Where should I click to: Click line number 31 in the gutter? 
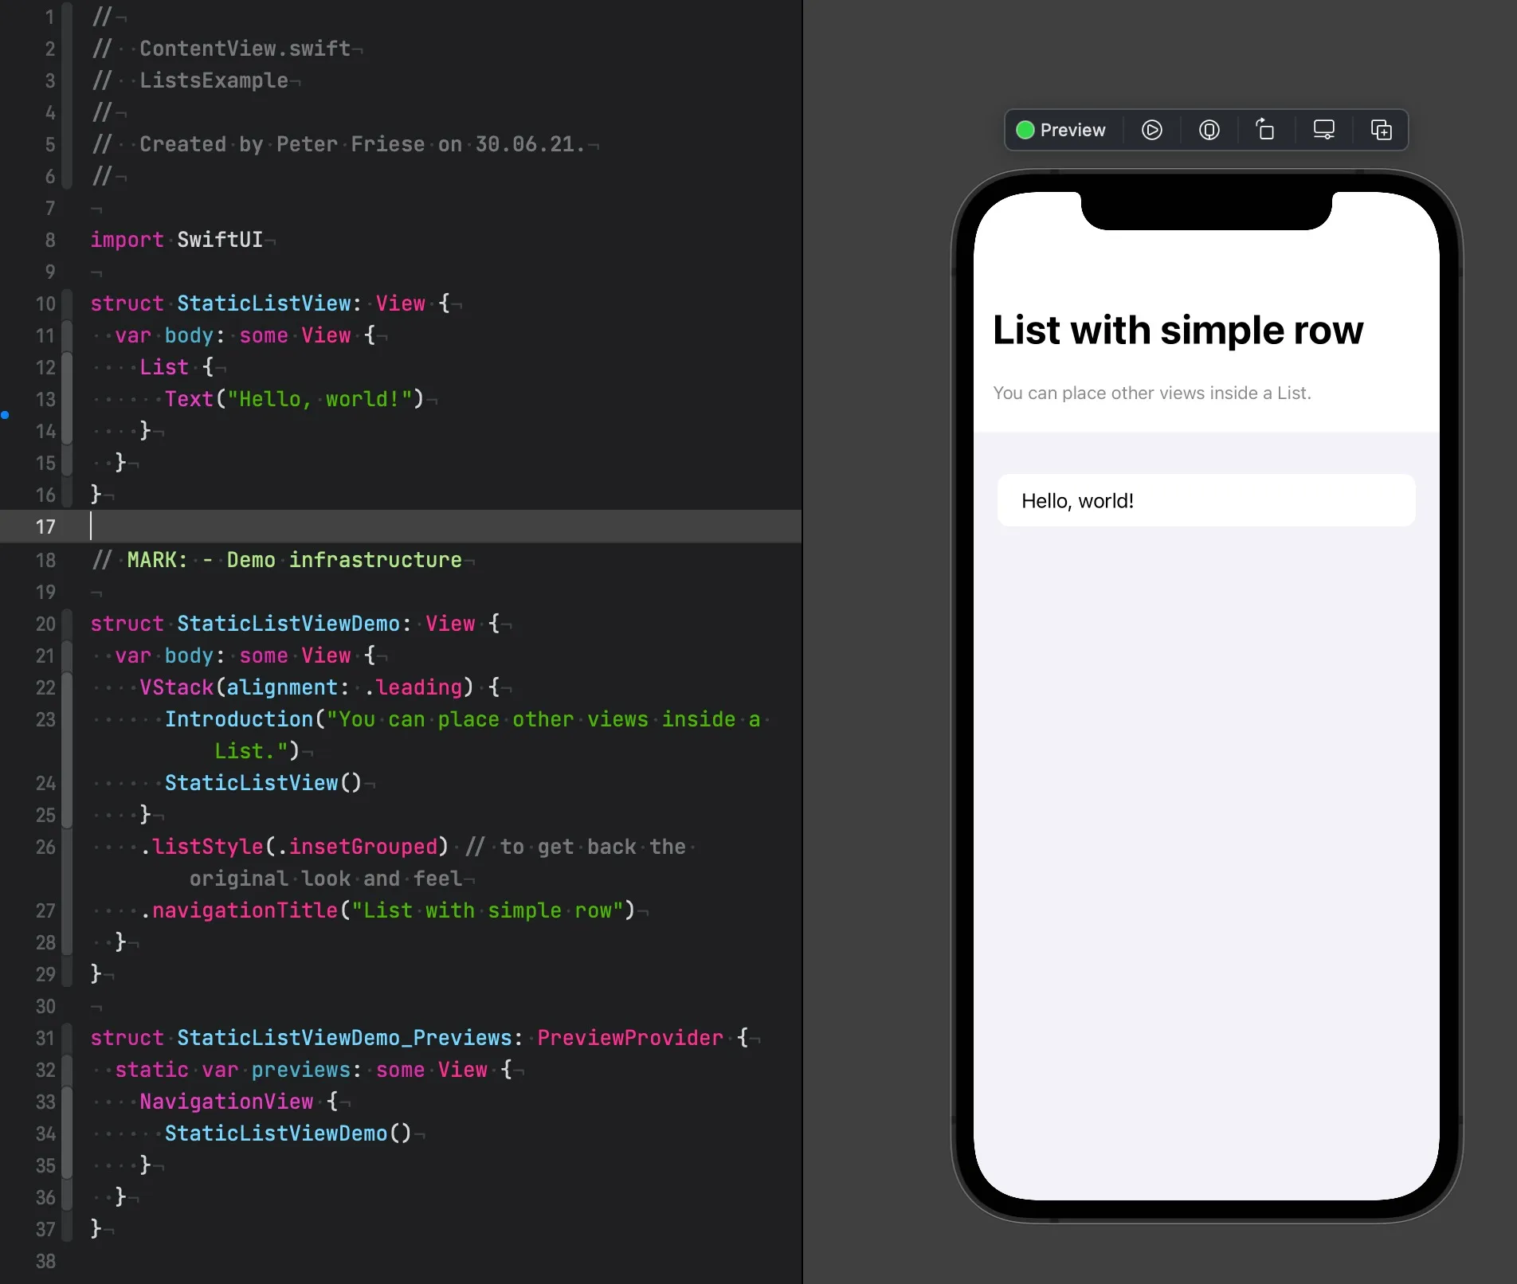tap(45, 1037)
